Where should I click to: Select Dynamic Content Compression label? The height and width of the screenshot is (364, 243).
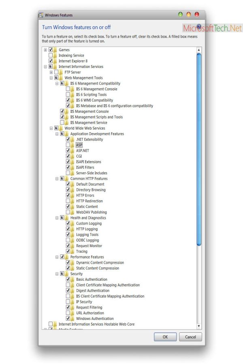click(x=100, y=262)
